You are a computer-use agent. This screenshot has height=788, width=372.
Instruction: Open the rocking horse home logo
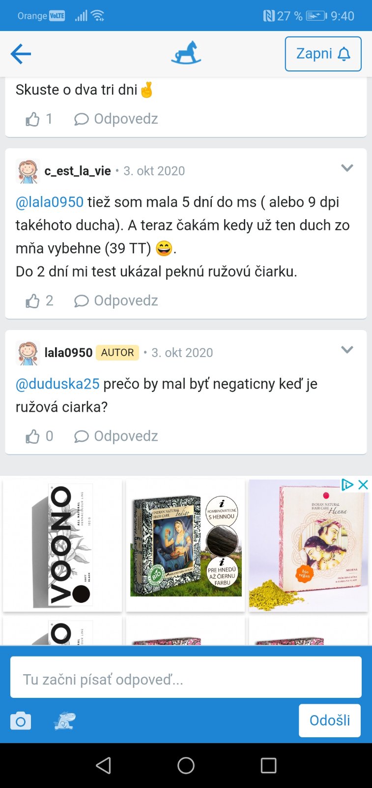(x=186, y=53)
